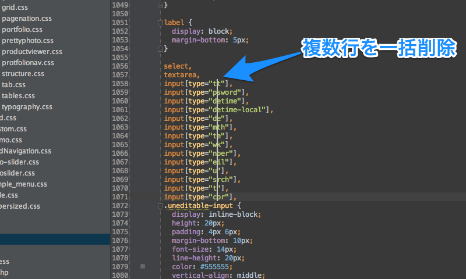Collapse the .uneditable-input block fold marker

click(160, 206)
